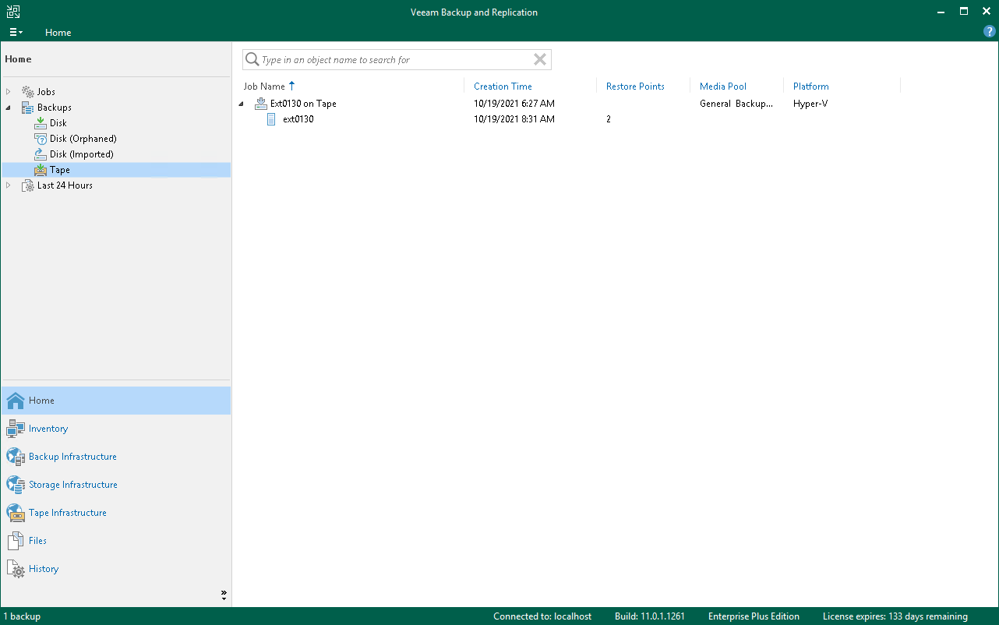Click the Tape Infrastructure icon
The width and height of the screenshot is (999, 625).
tap(16, 513)
